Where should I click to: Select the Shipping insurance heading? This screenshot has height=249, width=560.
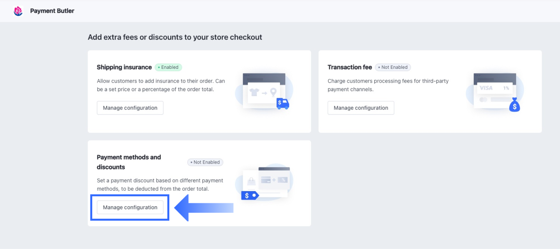[x=124, y=67]
